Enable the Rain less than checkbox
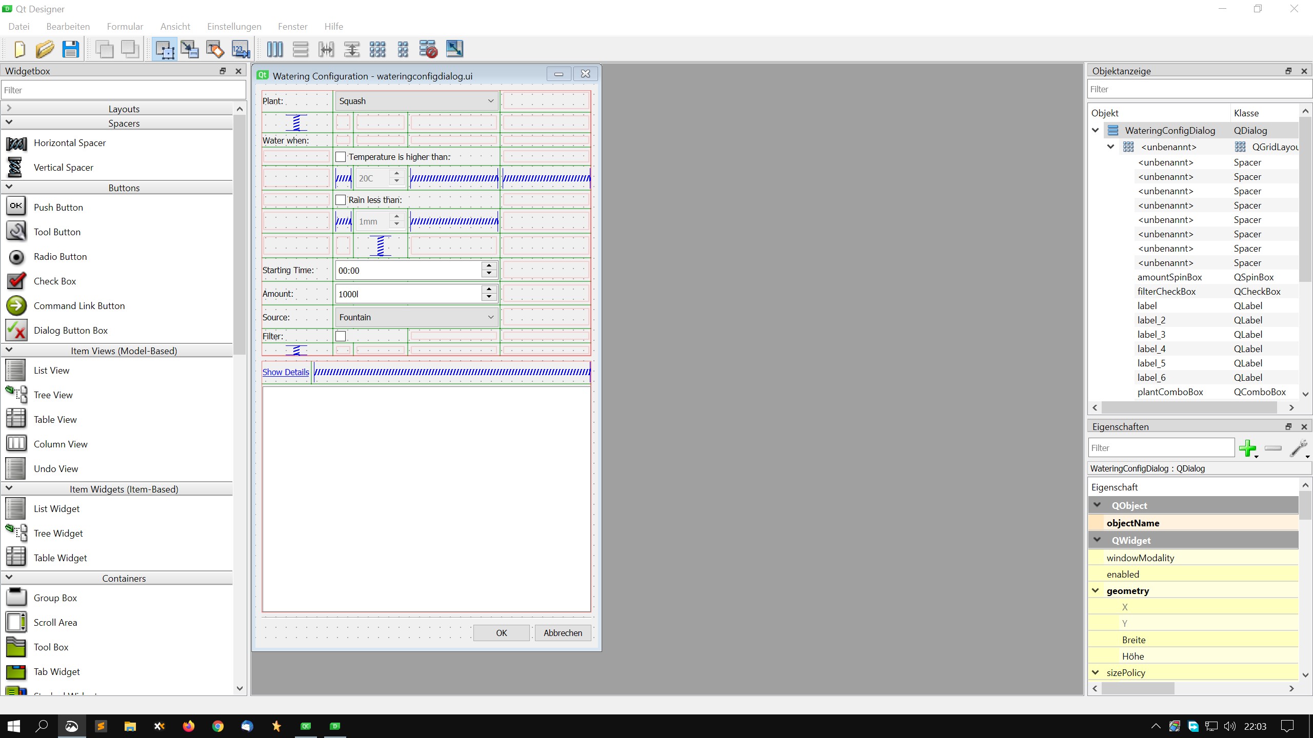 coord(341,200)
